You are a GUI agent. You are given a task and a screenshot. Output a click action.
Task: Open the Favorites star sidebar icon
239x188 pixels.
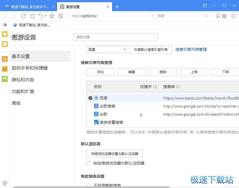click(x=5, y=34)
